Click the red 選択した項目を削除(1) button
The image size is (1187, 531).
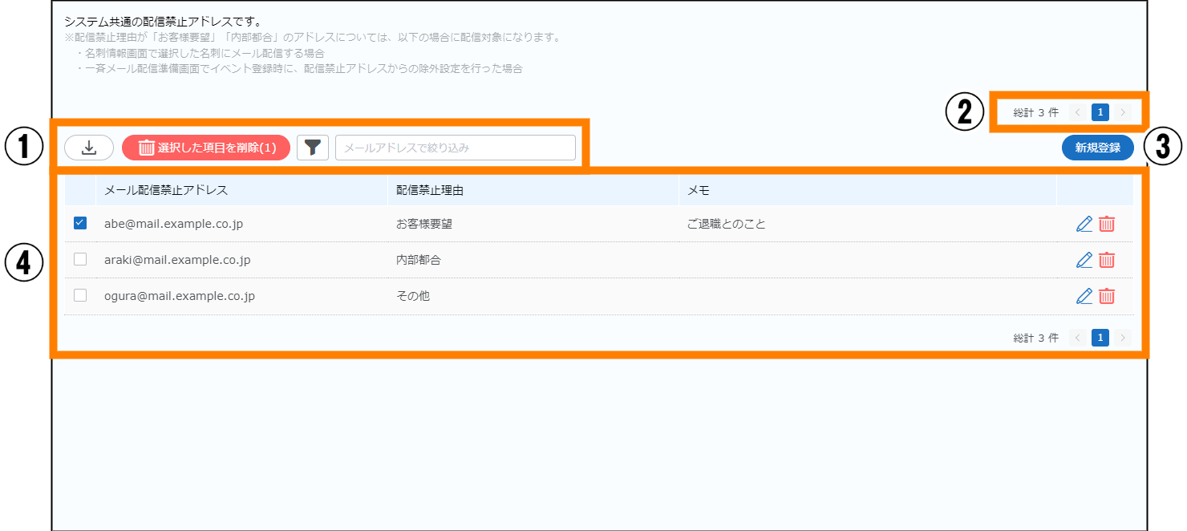pyautogui.click(x=206, y=148)
